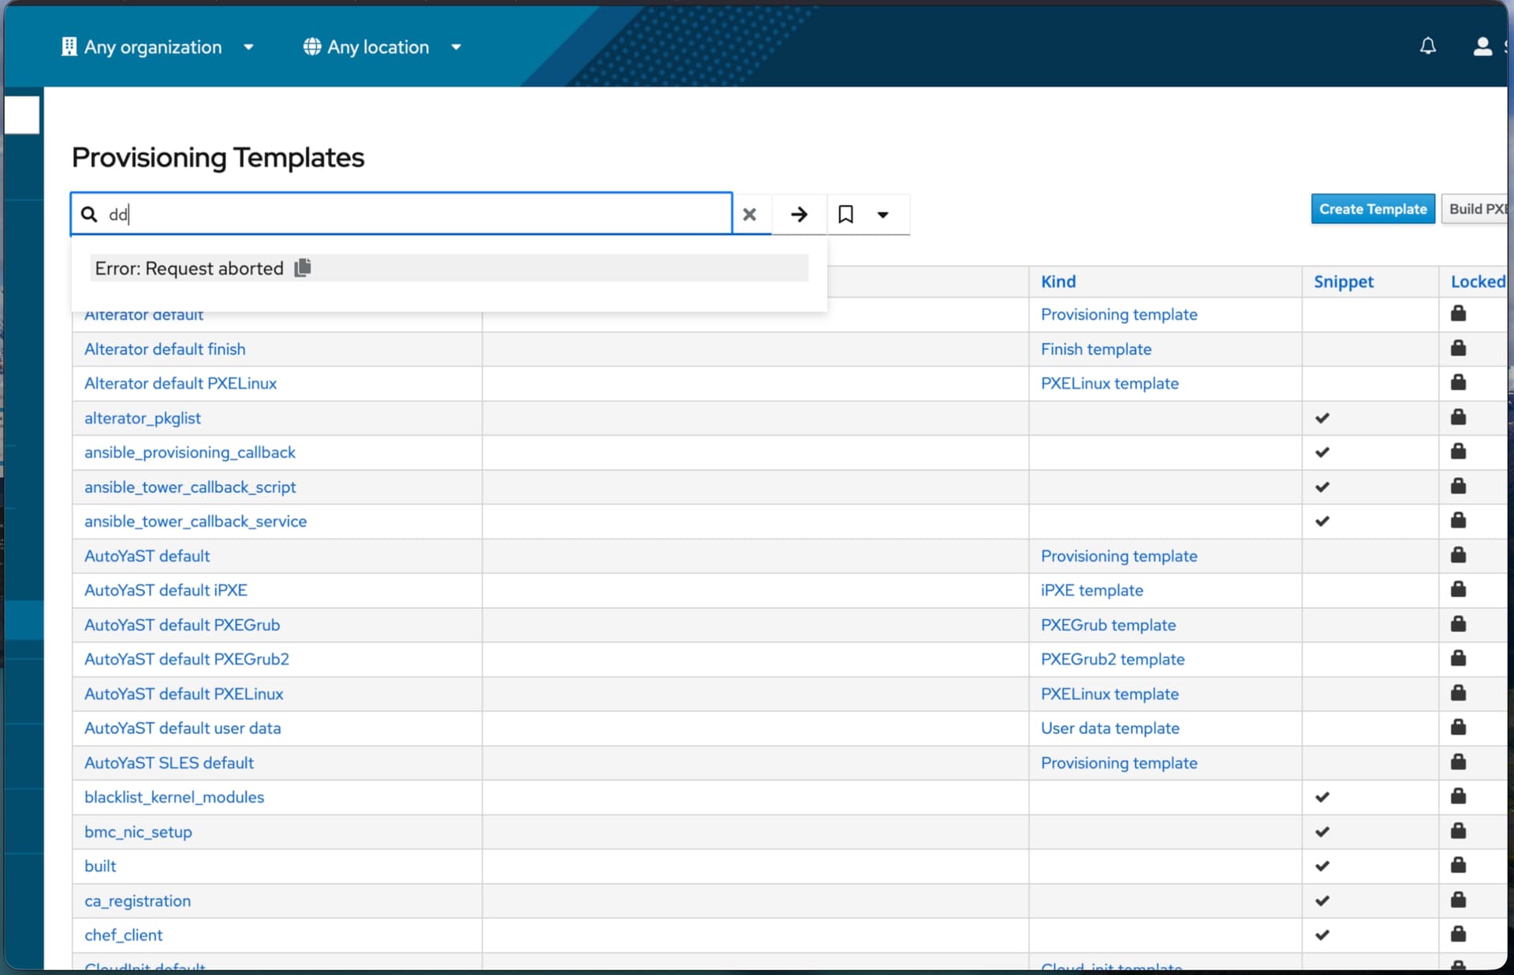Sort by the Kind column header
The height and width of the screenshot is (975, 1514).
(x=1057, y=281)
